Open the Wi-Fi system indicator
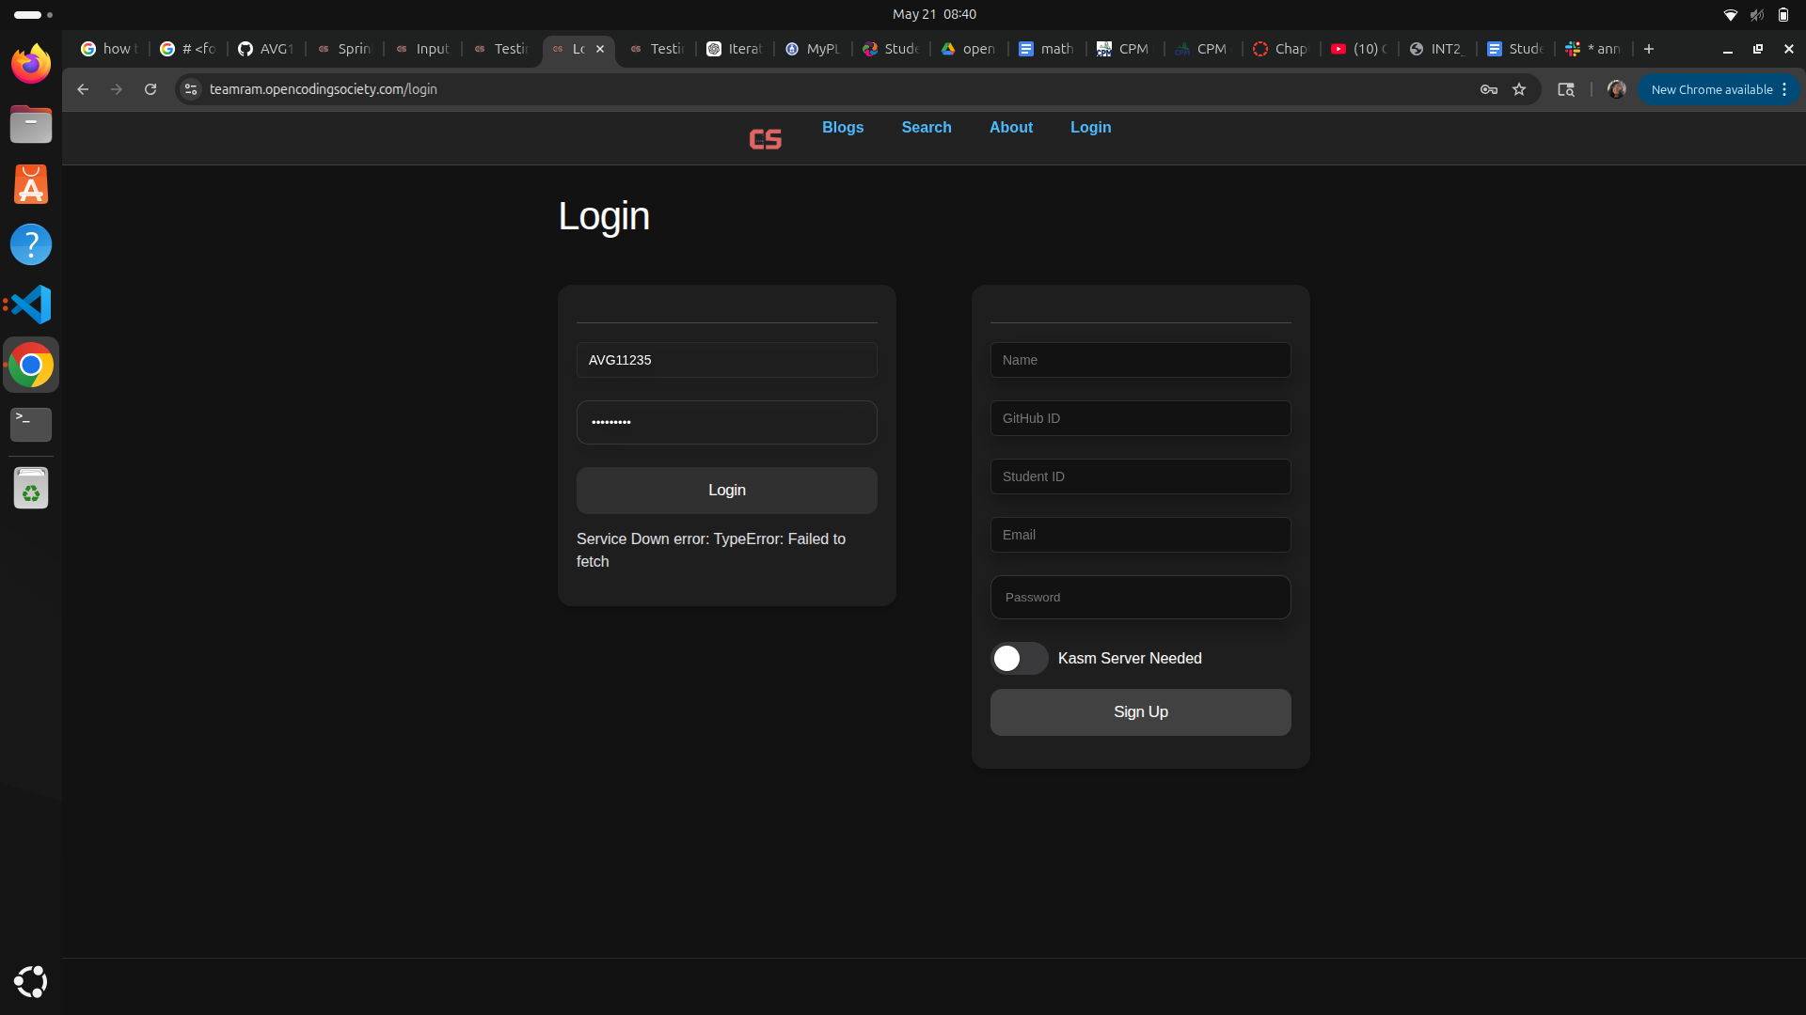 point(1730,14)
